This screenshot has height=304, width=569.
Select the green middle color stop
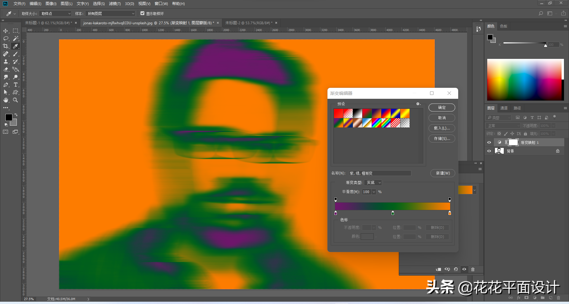point(393,213)
